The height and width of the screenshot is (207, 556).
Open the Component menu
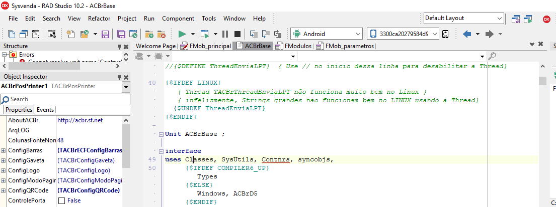click(178, 19)
